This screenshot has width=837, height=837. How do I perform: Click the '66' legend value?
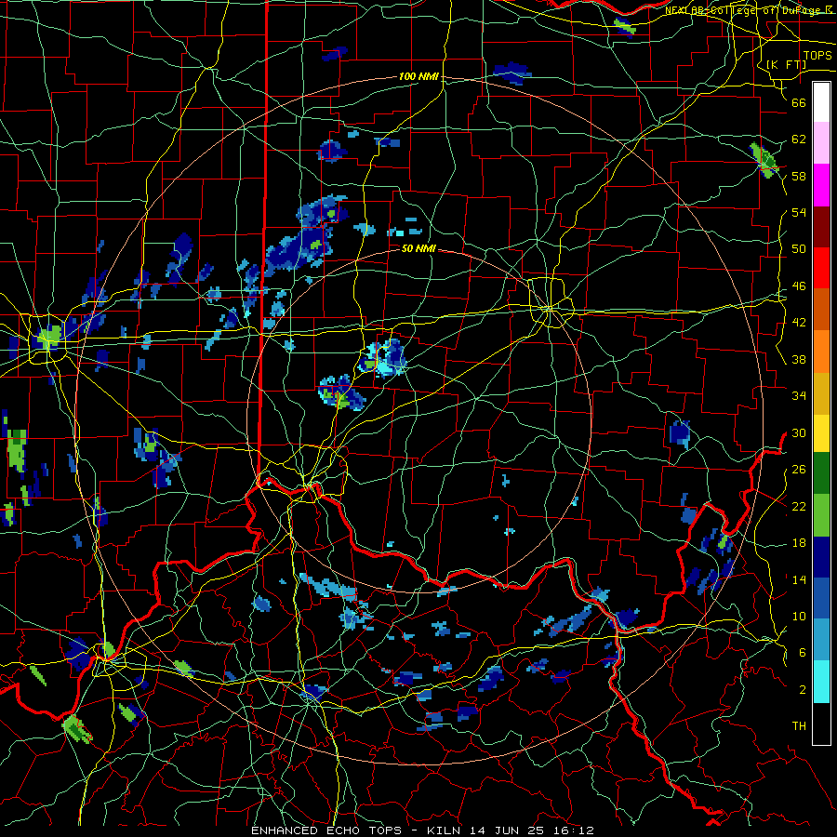pos(799,103)
